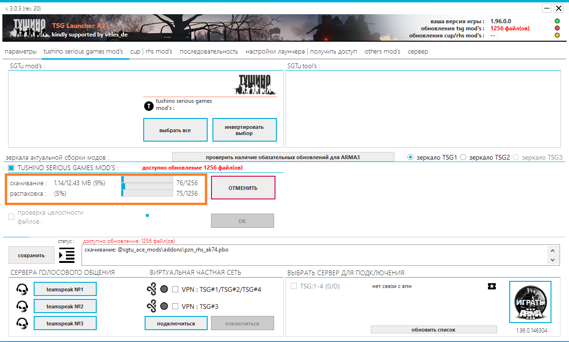Switch to tushino serious games mod's tab
This screenshot has width=569, height=342.
pos(83,52)
